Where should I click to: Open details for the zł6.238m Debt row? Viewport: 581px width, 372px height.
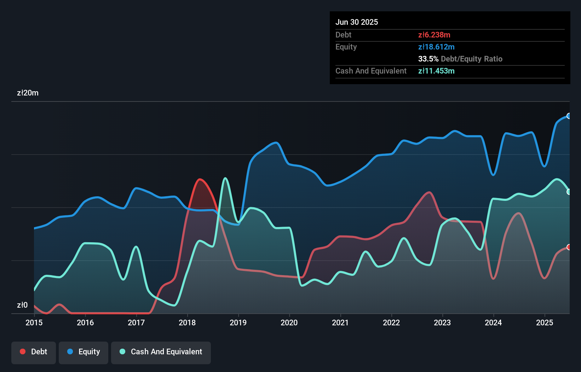434,35
